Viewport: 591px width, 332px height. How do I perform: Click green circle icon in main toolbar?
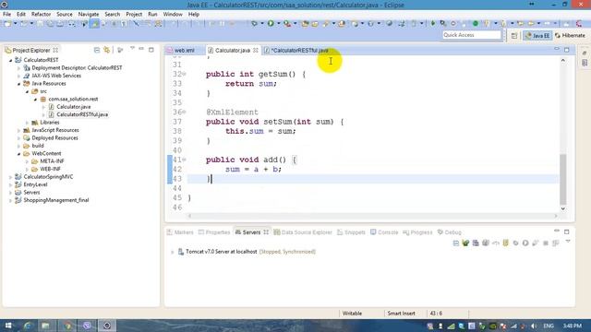point(476,23)
